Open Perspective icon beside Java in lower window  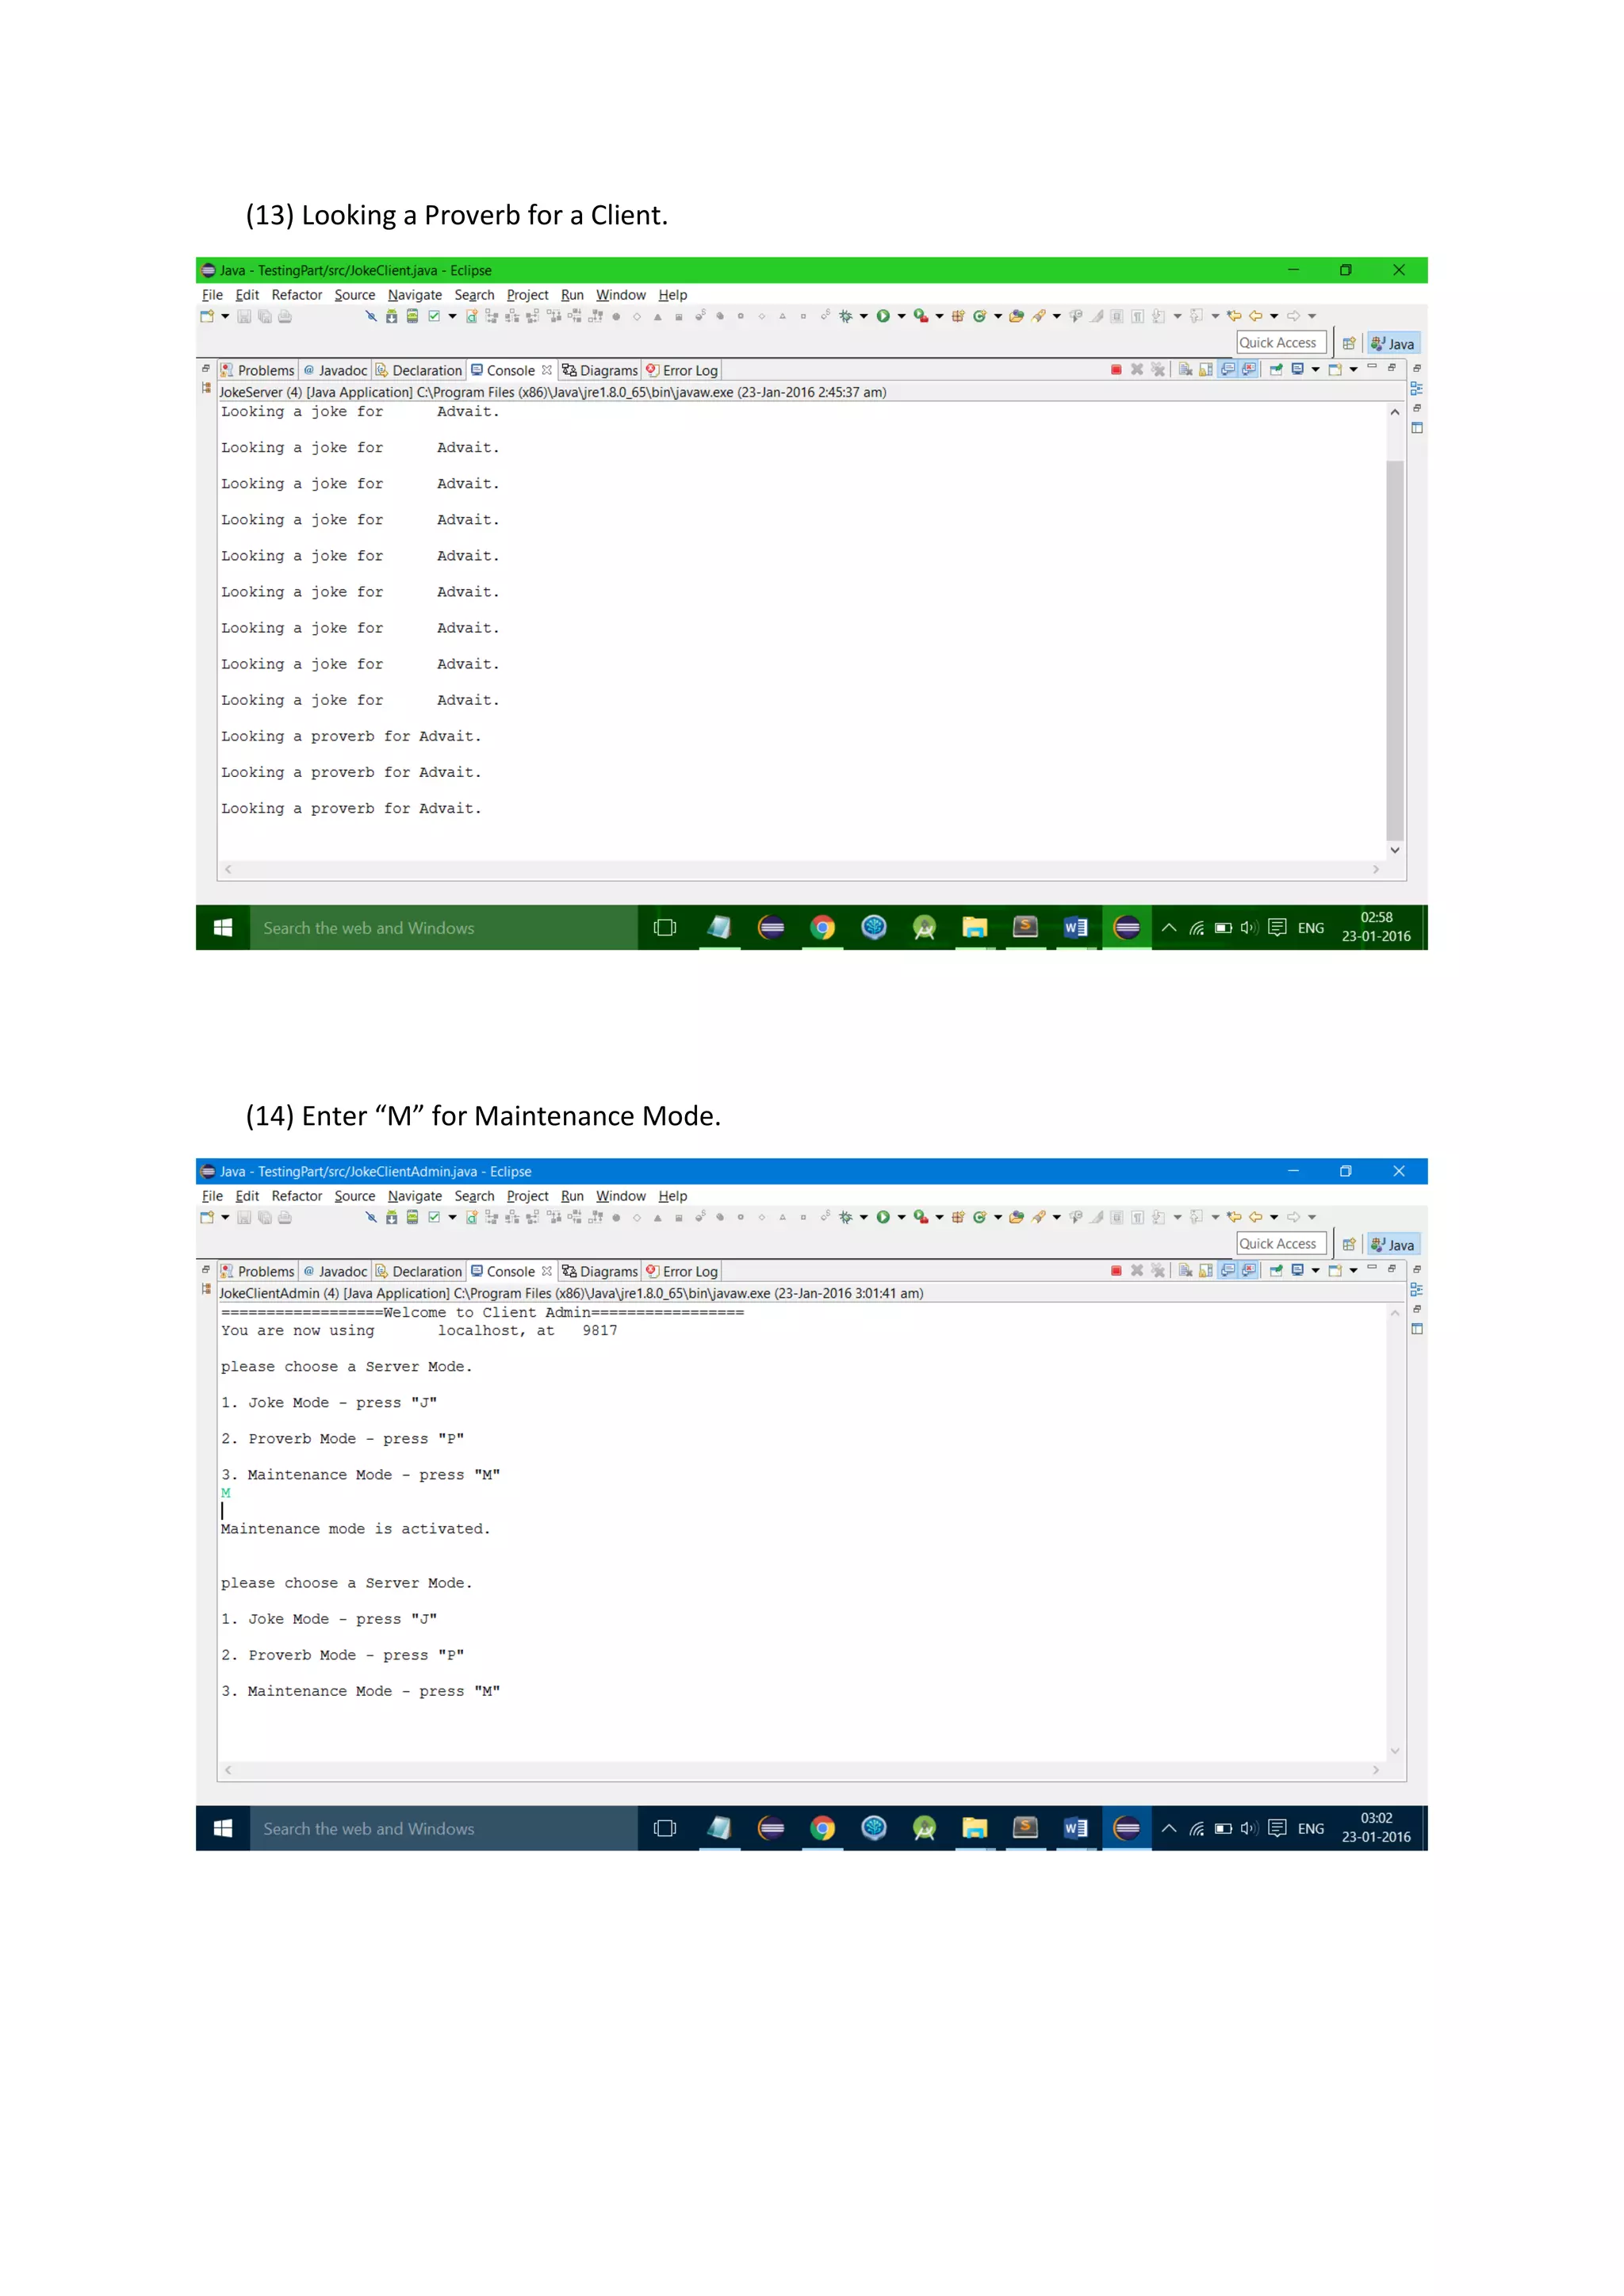click(1349, 1244)
